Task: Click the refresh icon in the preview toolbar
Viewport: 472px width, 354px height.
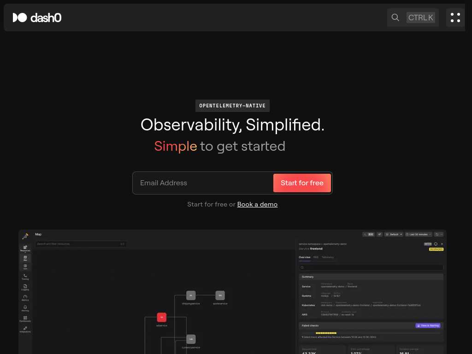Action: click(x=439, y=234)
